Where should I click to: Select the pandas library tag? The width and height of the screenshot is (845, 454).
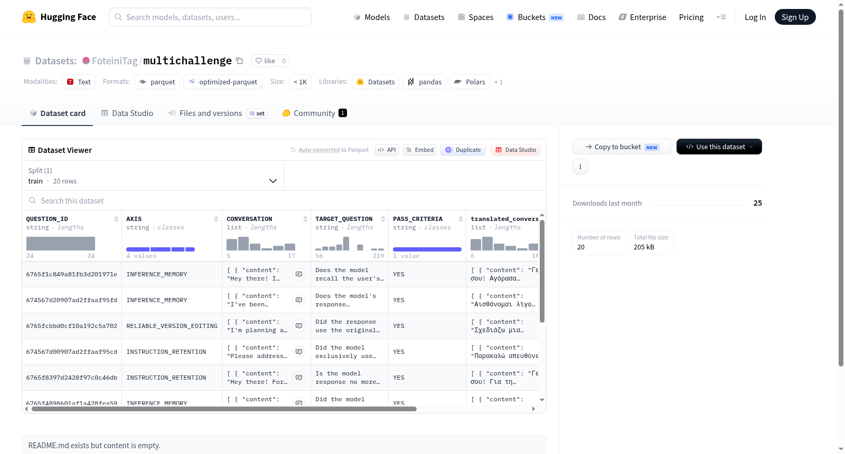(x=425, y=82)
